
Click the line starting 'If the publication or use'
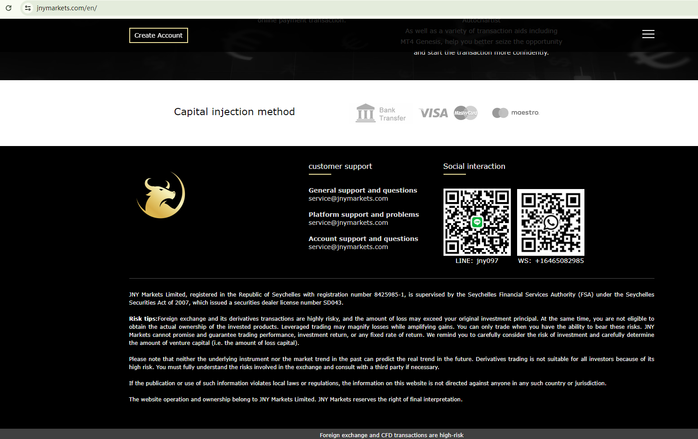click(x=368, y=383)
